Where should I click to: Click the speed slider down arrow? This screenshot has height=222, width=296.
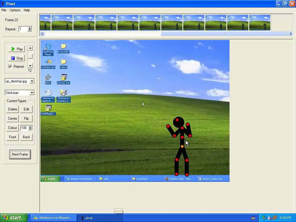tap(30, 66)
